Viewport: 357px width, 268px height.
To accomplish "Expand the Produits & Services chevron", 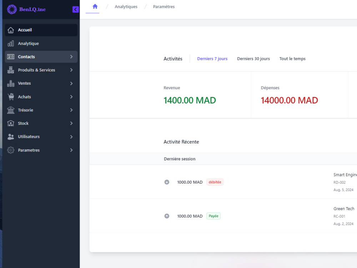I will (71, 70).
